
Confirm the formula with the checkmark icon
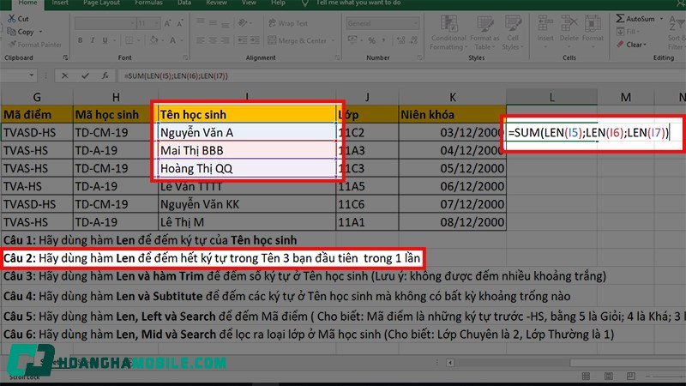click(x=86, y=75)
